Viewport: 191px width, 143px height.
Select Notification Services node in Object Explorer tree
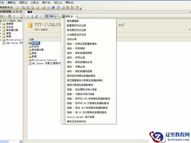point(14,40)
